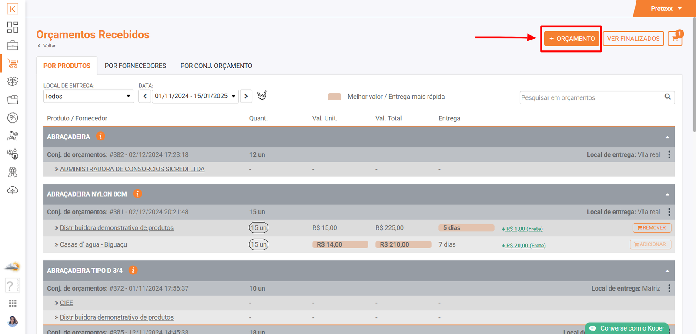Open the shopping cart icon with badge
Screen dimensions: 696x334
coord(675,38)
